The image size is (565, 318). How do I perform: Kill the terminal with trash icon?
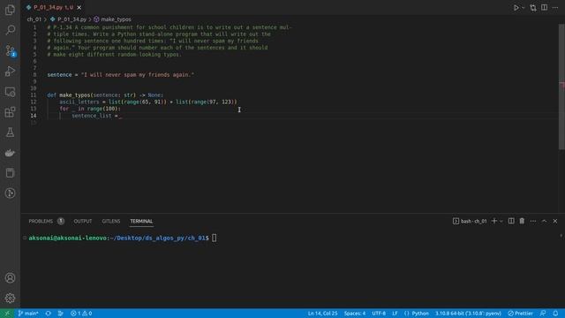tap(522, 221)
